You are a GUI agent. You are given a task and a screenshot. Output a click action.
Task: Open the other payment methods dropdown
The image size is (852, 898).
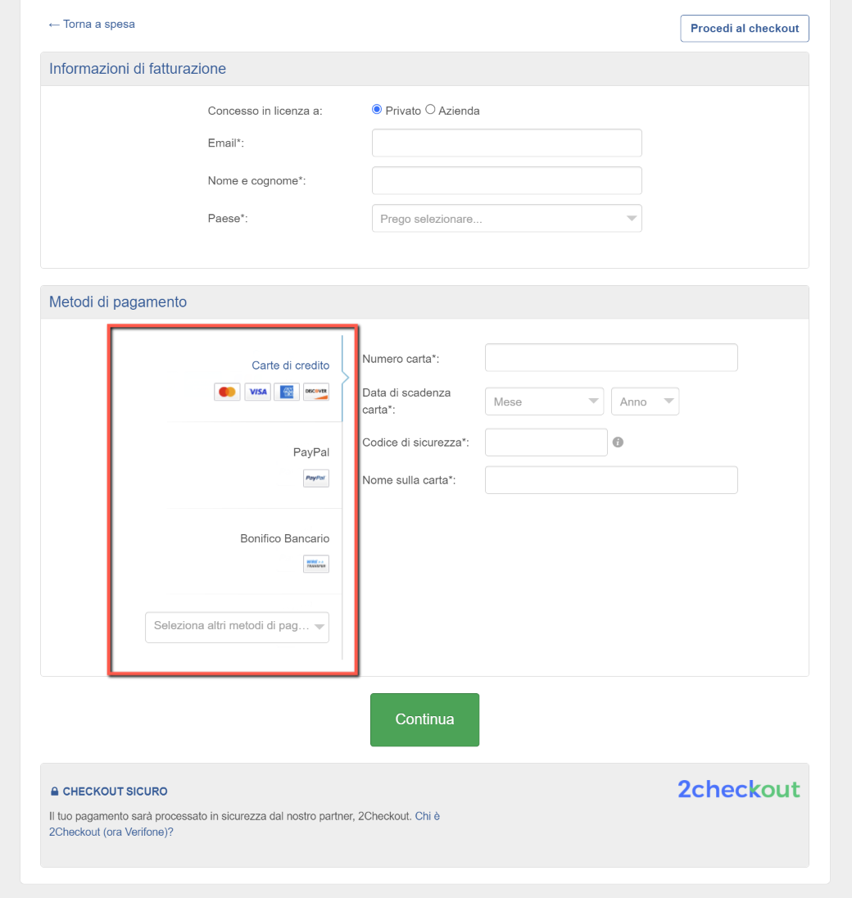(x=237, y=627)
